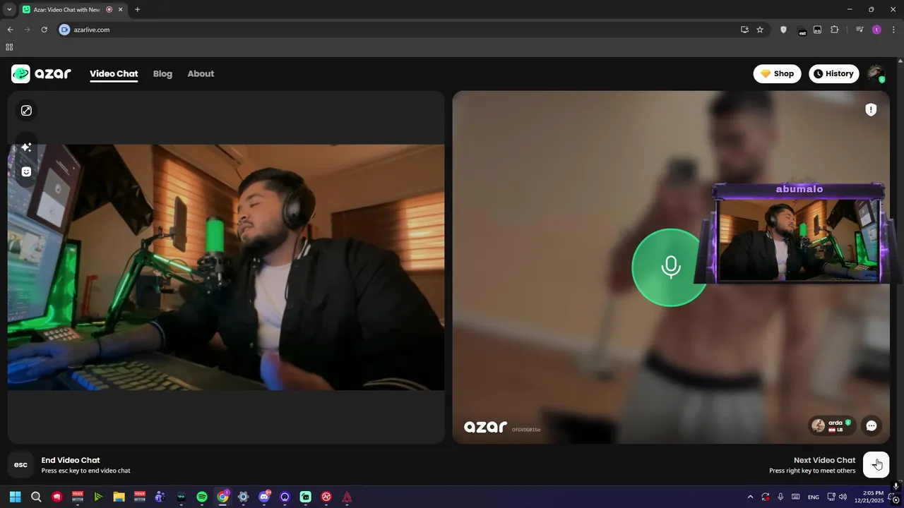
Task: Open Spotify from the taskbar
Action: tap(202, 497)
